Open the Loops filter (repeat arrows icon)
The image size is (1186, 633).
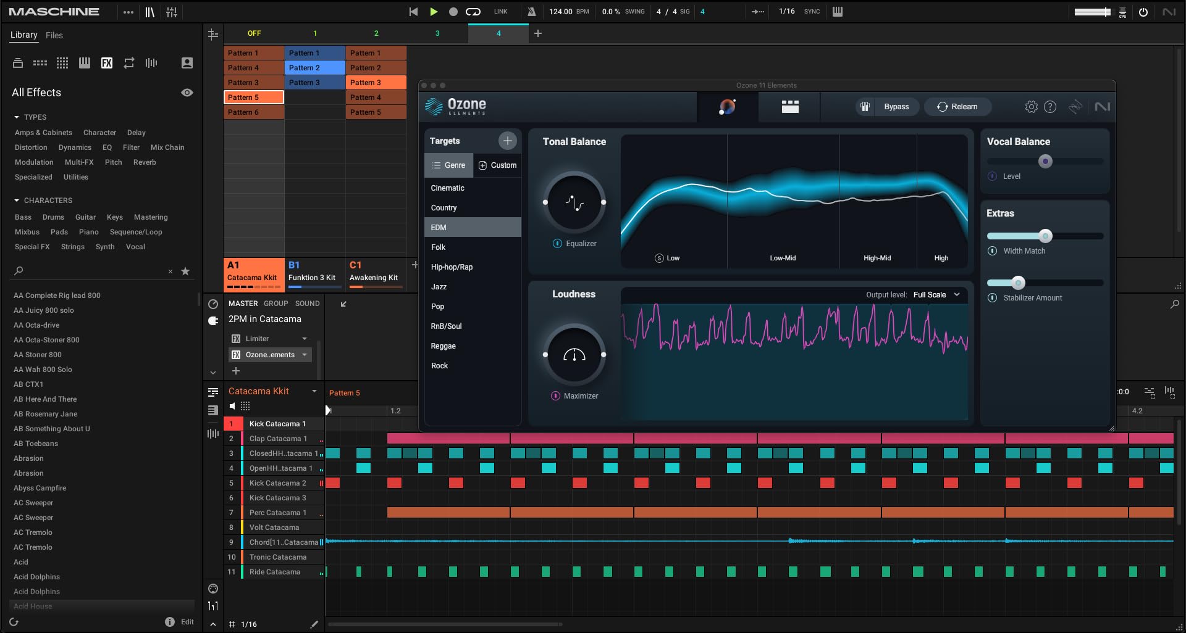click(x=128, y=62)
